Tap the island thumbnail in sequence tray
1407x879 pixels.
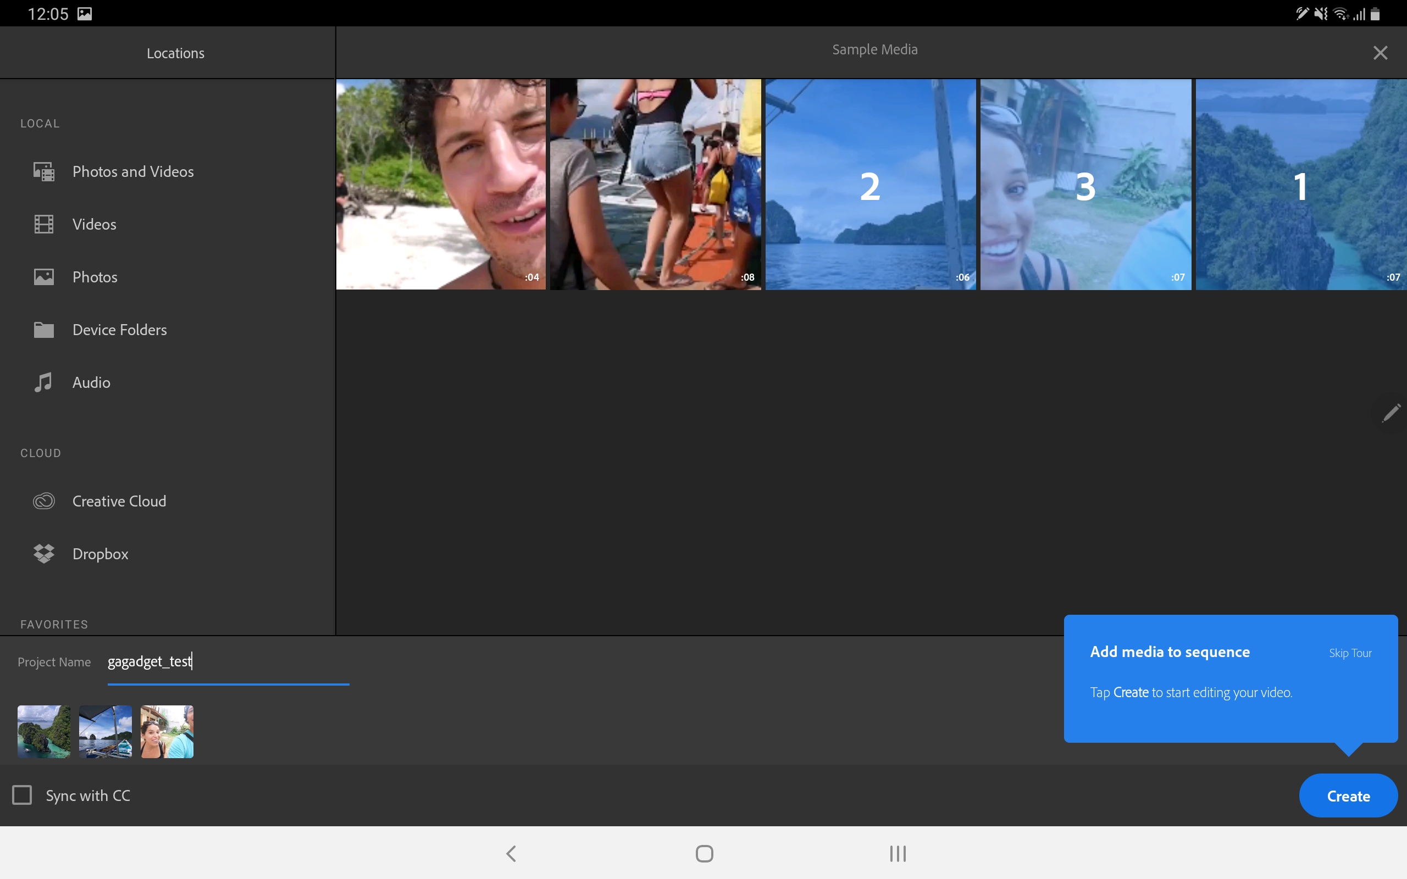point(43,731)
